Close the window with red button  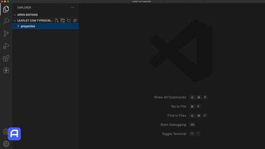pos(2,1)
